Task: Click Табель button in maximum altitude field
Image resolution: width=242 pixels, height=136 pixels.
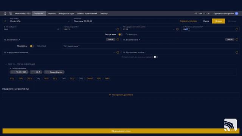Action: click(230, 39)
